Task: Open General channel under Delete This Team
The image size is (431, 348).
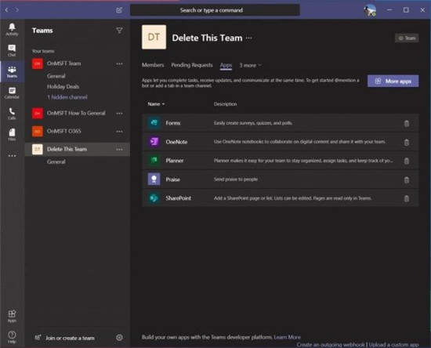Action: (x=56, y=161)
